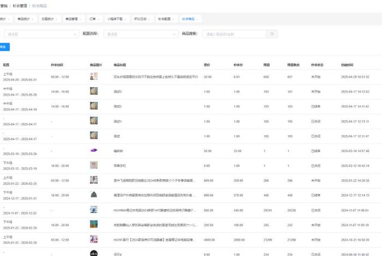This screenshot has width=382, height=256.
Task: Open the dropdown left of 配置名称
Action: [41, 34]
